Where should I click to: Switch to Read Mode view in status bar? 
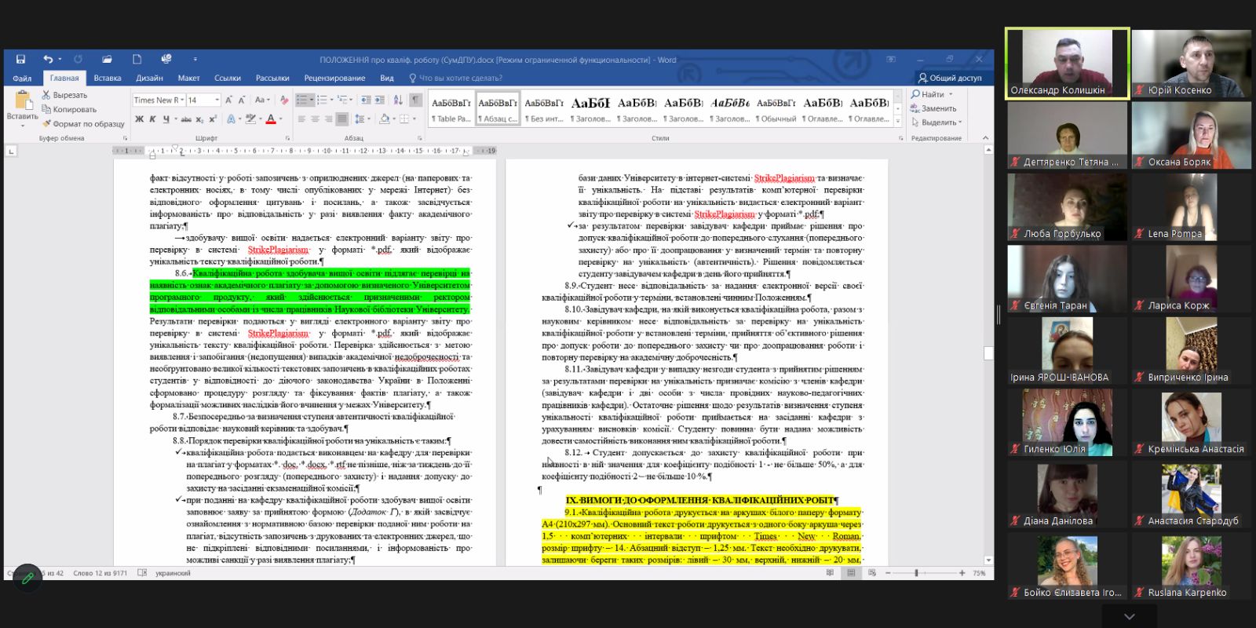830,573
